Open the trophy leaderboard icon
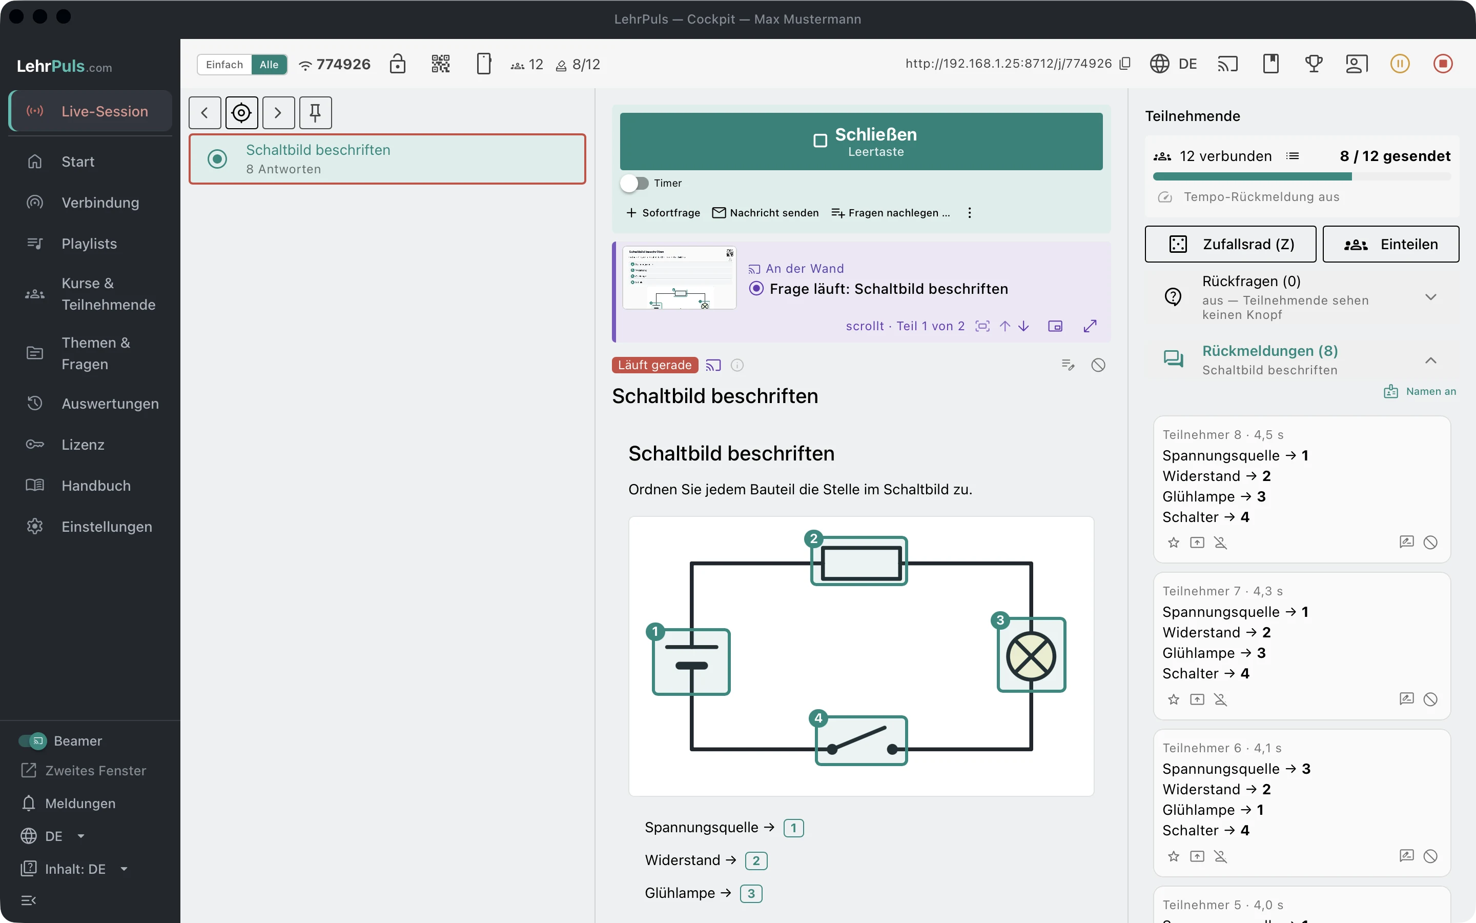The width and height of the screenshot is (1476, 923). coord(1314,64)
